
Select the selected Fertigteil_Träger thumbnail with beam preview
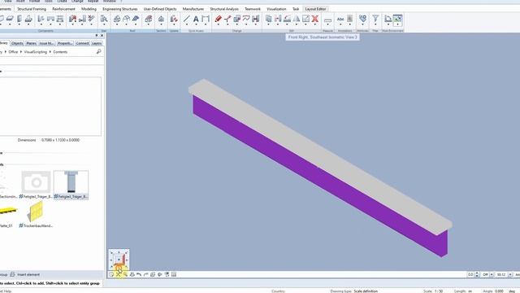coord(71,185)
